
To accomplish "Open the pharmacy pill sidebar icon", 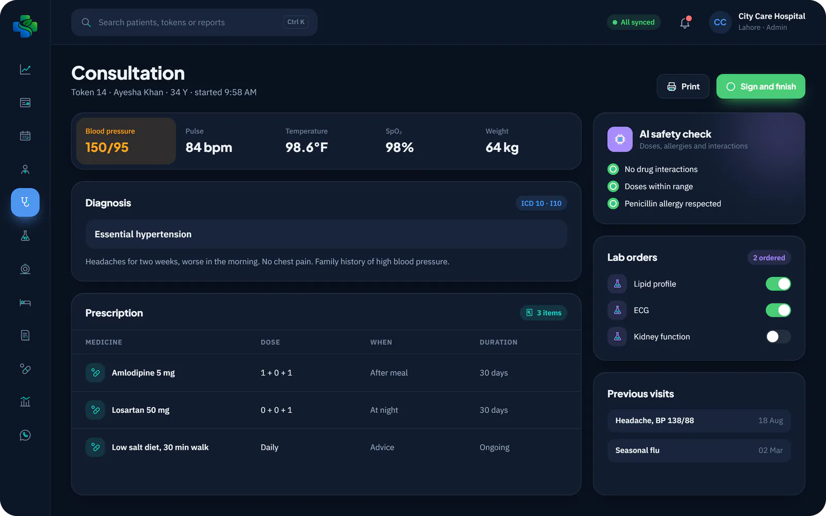I will pyautogui.click(x=25, y=368).
